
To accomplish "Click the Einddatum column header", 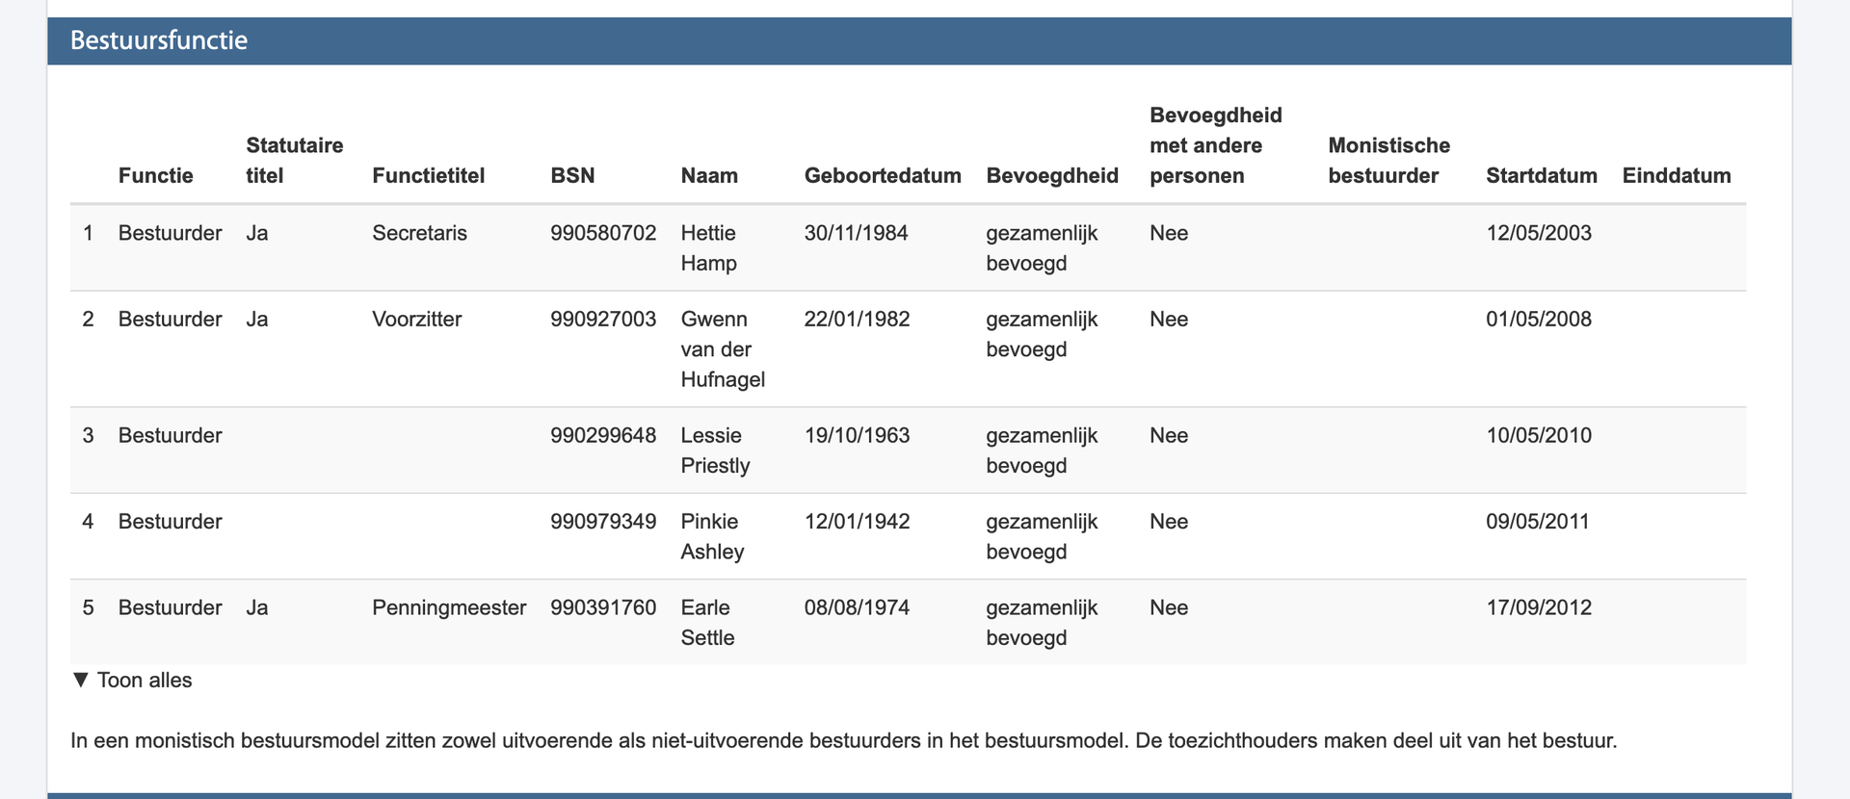I will (1677, 175).
